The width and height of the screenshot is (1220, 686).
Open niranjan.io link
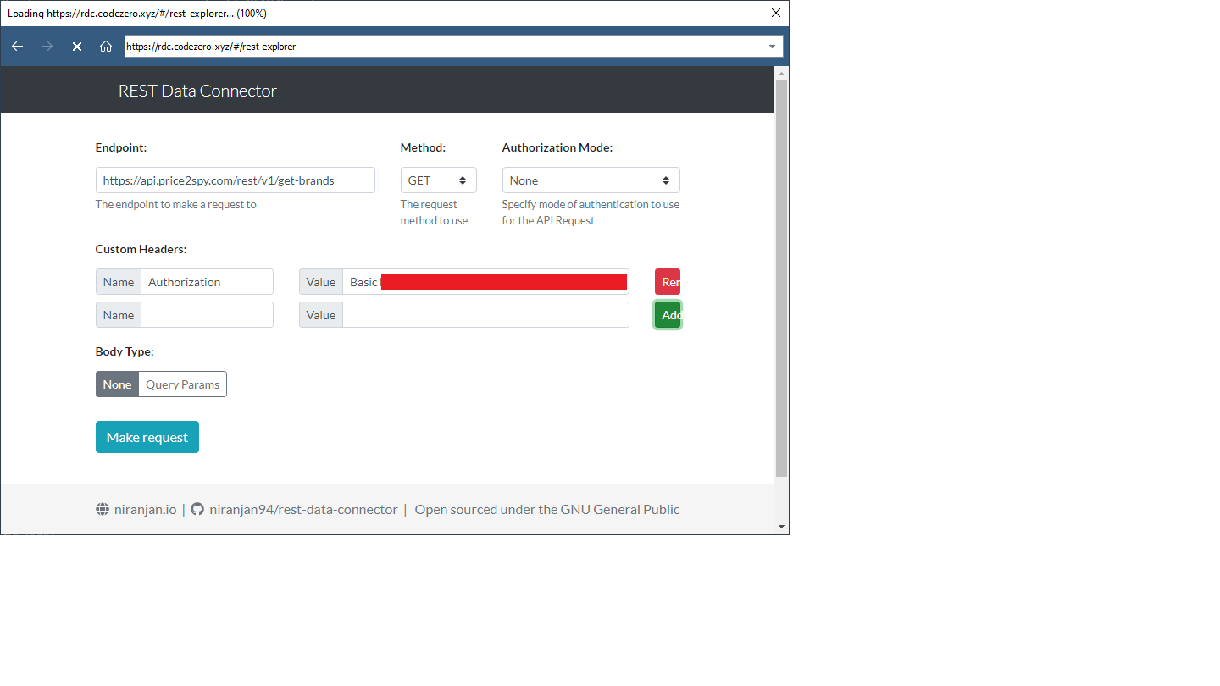click(145, 509)
